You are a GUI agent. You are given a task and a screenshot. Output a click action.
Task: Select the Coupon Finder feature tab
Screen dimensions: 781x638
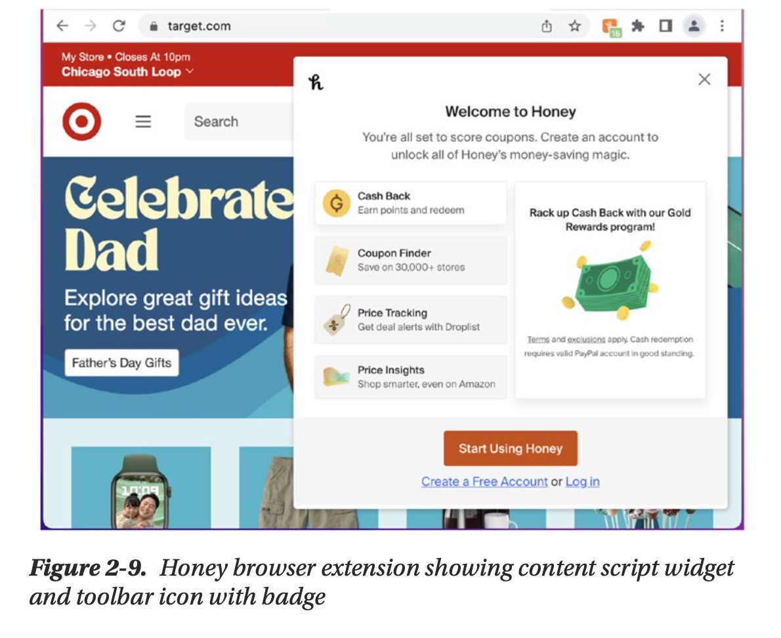tap(411, 261)
